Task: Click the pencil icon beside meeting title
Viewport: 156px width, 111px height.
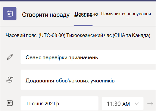Action: 10,57
